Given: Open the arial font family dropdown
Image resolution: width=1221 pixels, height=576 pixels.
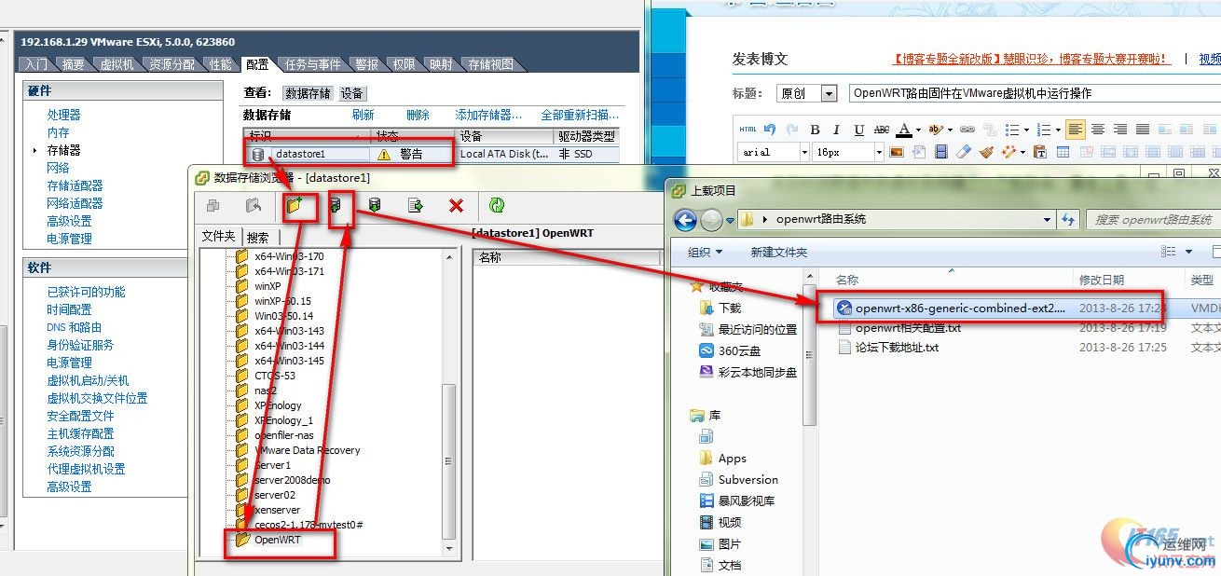Looking at the screenshot, I should (x=803, y=152).
